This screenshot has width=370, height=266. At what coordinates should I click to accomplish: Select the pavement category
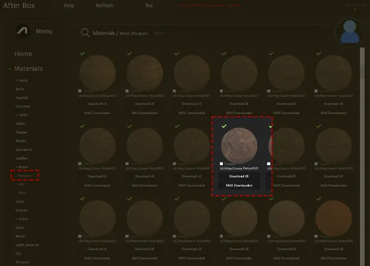tap(24, 150)
